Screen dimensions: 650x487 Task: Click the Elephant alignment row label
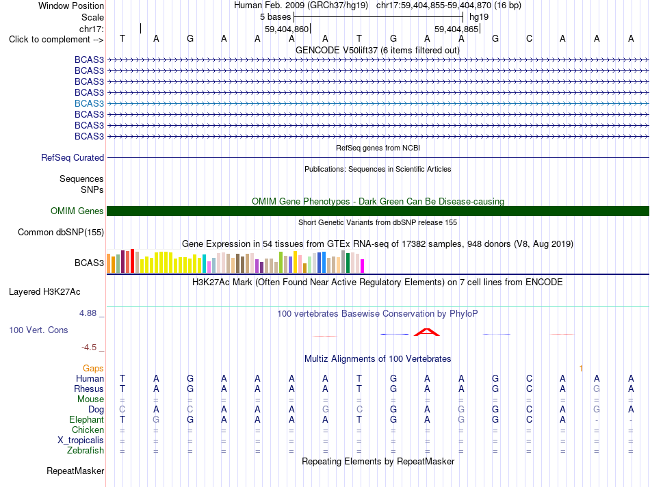pos(87,419)
